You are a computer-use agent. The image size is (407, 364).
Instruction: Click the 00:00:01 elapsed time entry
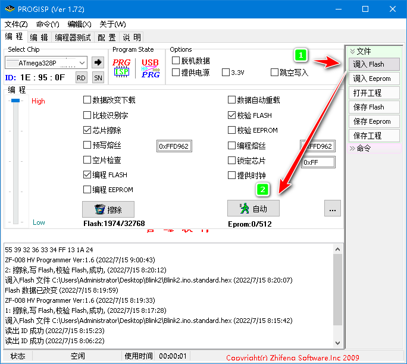coord(173,356)
